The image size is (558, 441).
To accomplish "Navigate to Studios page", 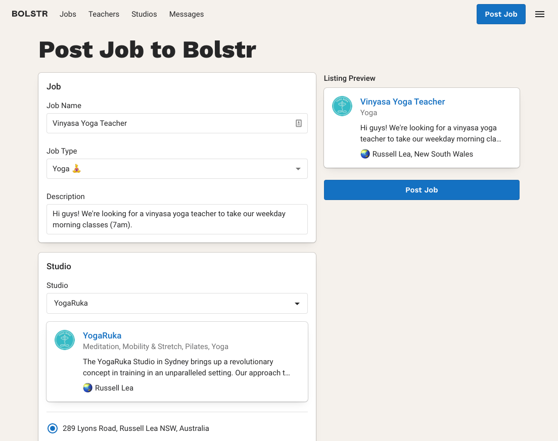I will coord(144,14).
